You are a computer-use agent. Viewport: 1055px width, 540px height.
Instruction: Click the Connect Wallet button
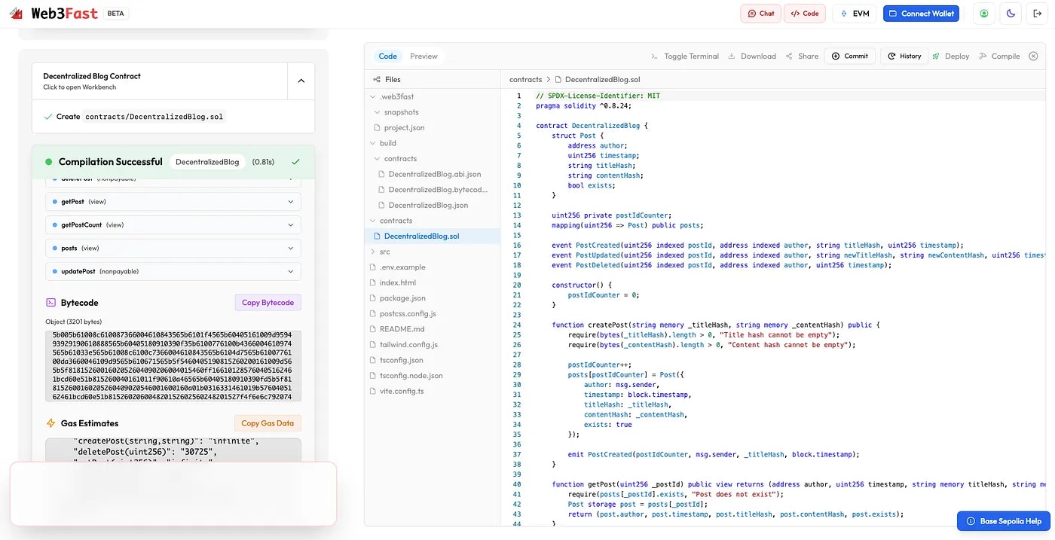(921, 14)
